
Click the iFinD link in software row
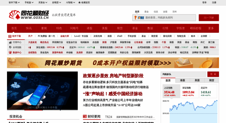pyautogui.click(x=120, y=36)
